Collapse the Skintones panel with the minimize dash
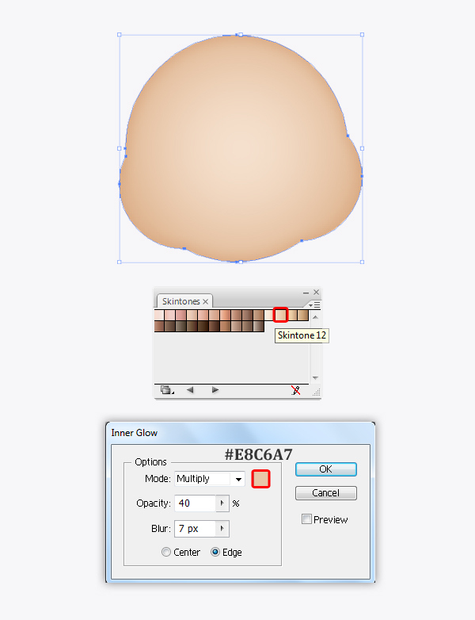The width and height of the screenshot is (475, 620). pyautogui.click(x=306, y=293)
